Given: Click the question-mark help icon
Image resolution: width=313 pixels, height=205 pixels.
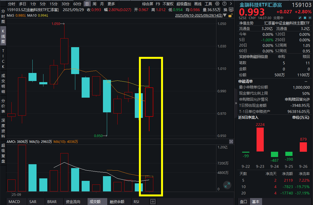Looking at the screenshot, I should [224, 4].
